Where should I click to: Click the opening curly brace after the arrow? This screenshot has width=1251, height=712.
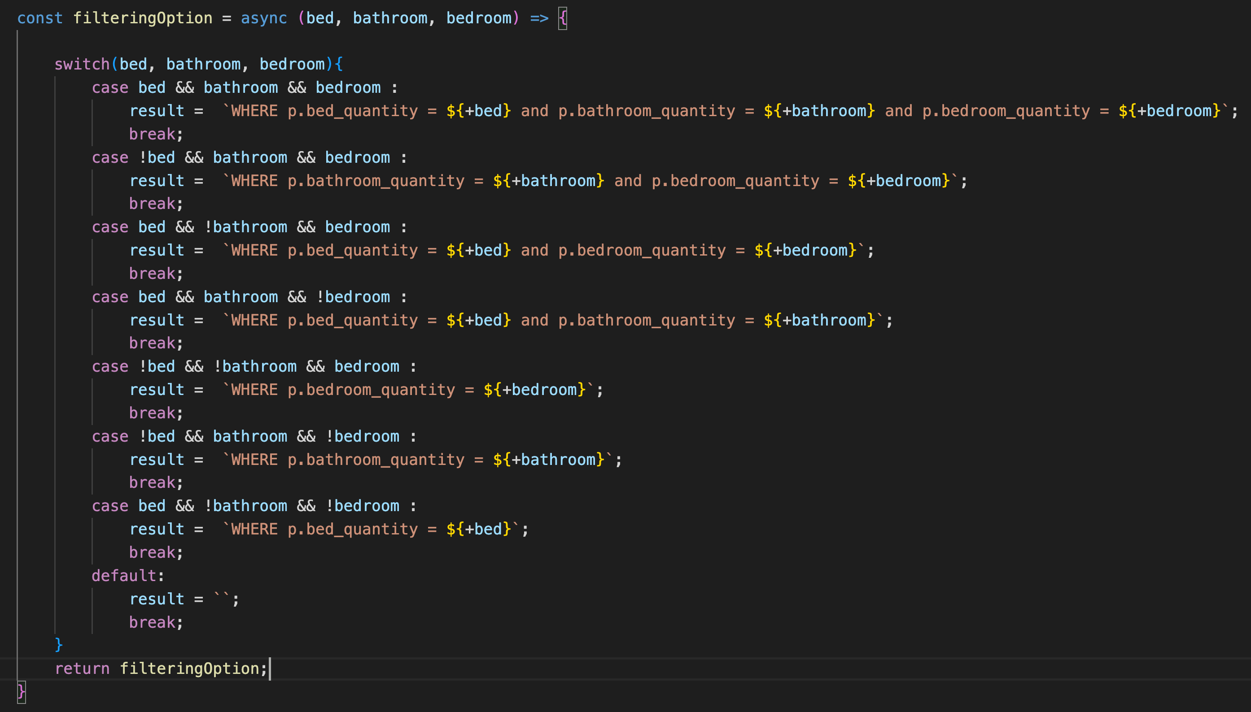pos(563,18)
